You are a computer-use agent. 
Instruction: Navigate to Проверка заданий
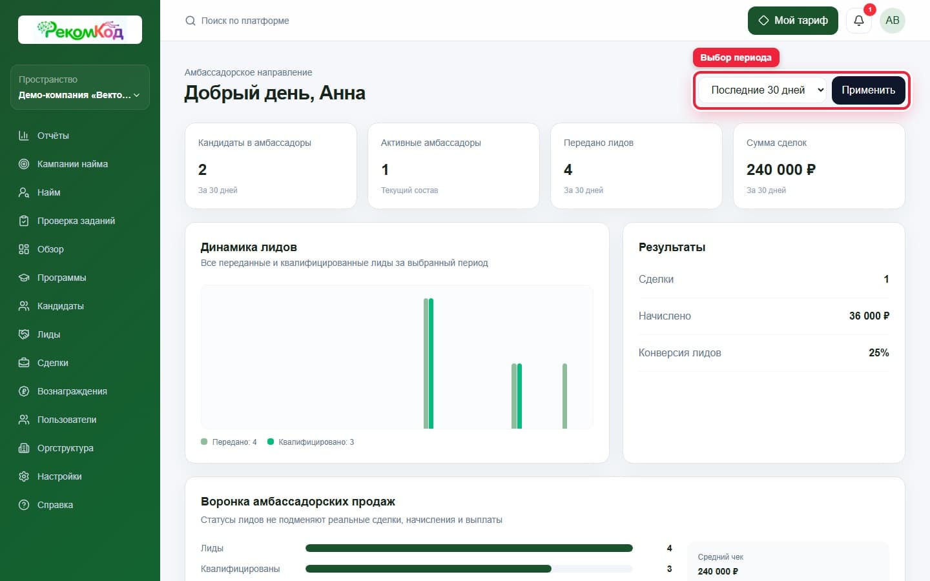[x=80, y=221]
